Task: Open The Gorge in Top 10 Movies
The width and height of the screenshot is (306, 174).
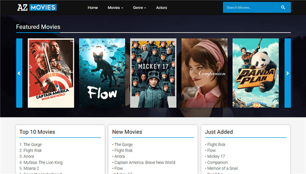Action: tap(33, 145)
